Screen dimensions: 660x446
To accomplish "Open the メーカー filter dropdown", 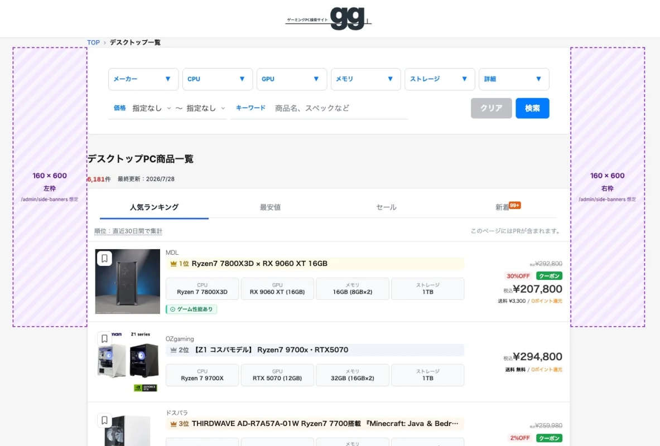I will pos(143,79).
